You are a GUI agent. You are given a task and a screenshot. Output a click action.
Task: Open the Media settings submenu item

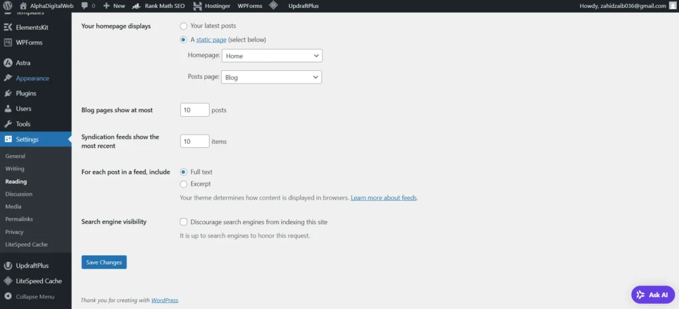click(x=13, y=206)
